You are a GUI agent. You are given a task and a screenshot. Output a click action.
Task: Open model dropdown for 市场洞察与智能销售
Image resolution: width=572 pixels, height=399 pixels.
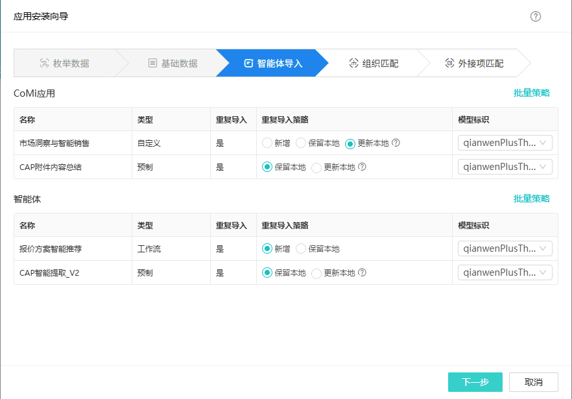(x=505, y=143)
